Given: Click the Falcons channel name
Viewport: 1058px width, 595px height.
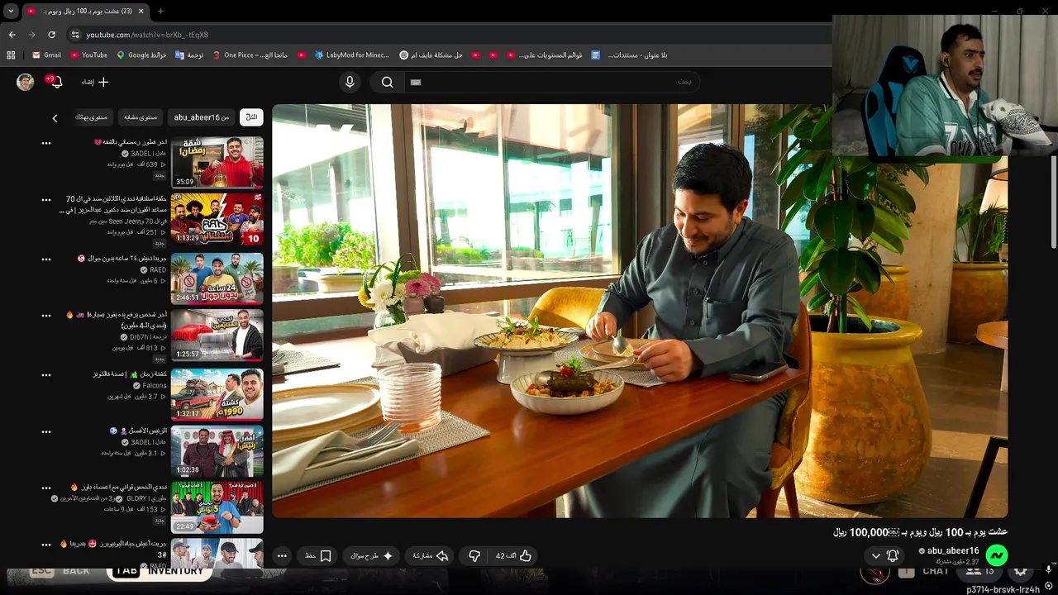Looking at the screenshot, I should pyautogui.click(x=155, y=385).
